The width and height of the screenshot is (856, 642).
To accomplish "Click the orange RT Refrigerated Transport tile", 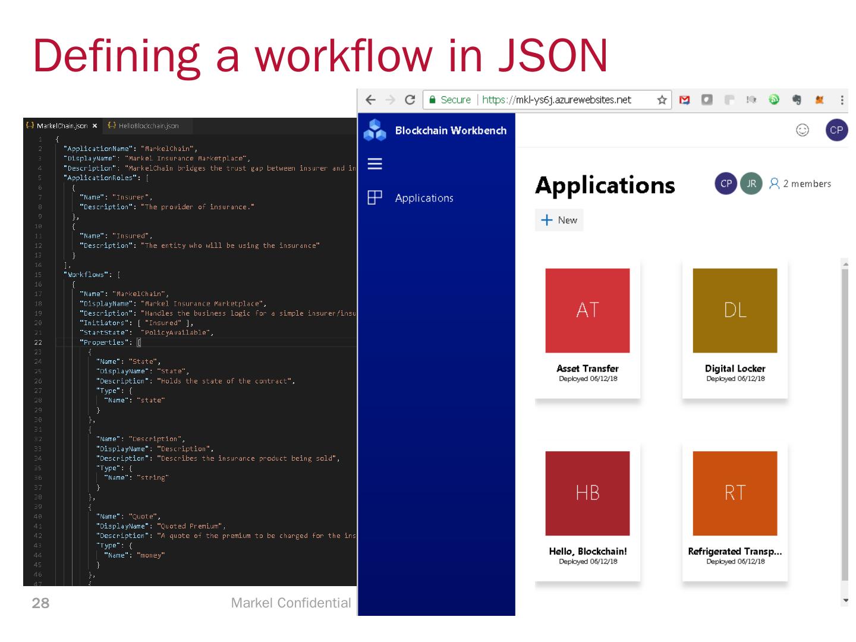I will point(735,493).
